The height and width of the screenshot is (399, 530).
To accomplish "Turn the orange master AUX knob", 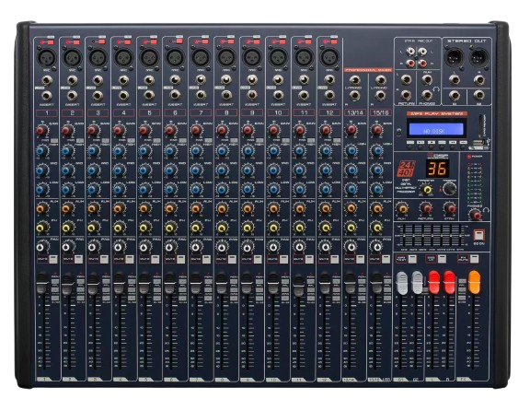I will (x=401, y=208).
